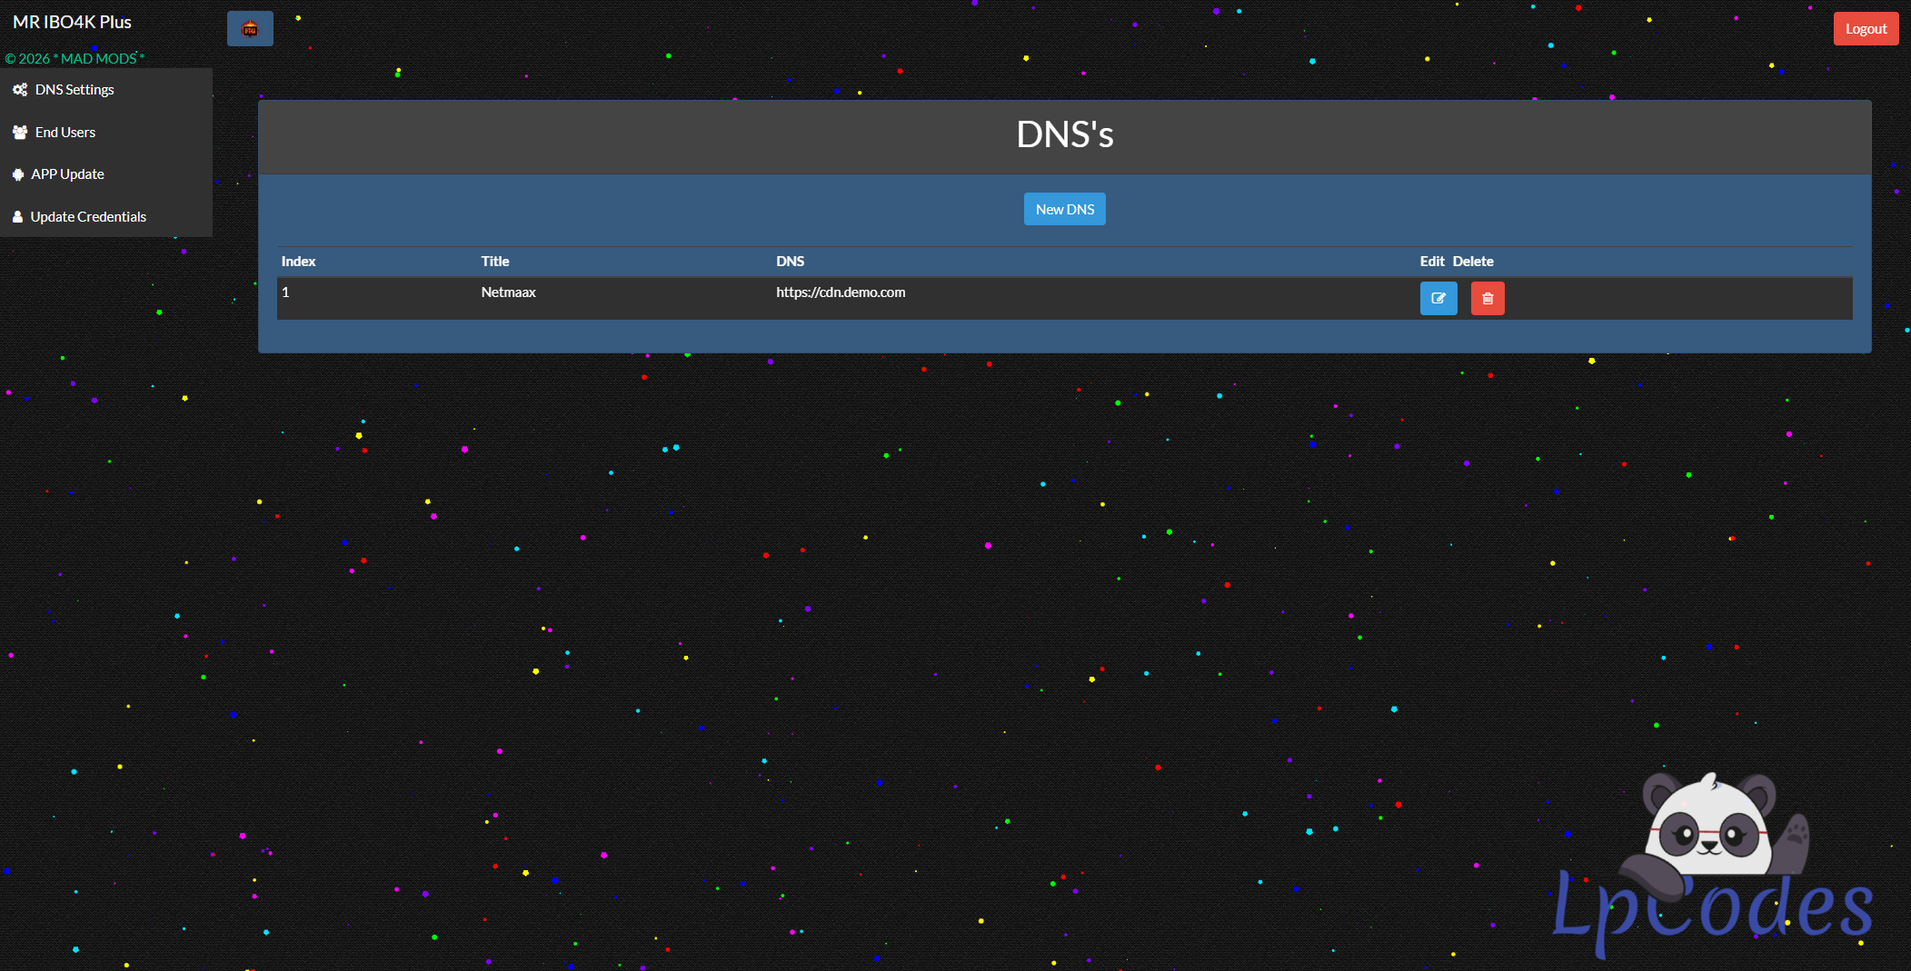
Task: Click the DNS column header
Action: pyautogui.click(x=790, y=262)
